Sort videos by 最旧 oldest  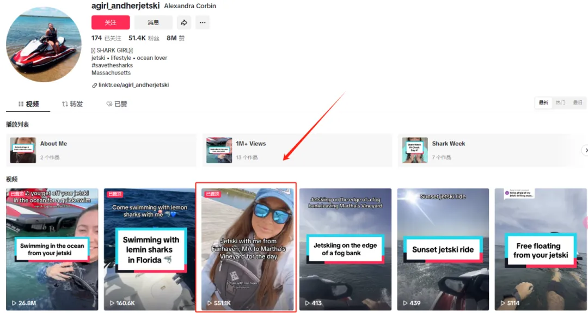(x=578, y=103)
